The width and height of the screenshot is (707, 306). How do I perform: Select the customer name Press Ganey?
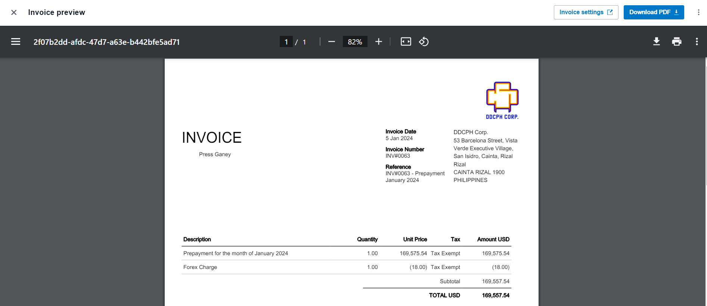click(215, 154)
